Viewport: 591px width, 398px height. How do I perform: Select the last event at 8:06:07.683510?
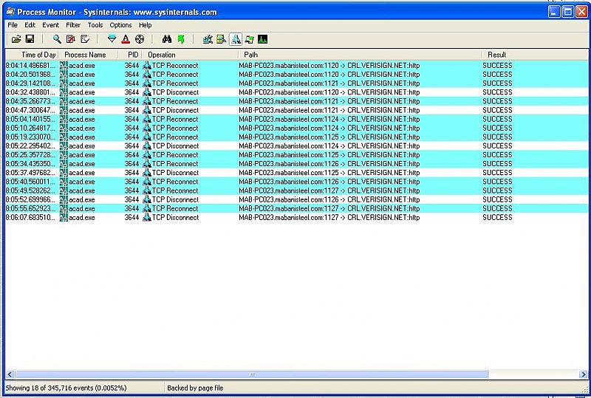[x=297, y=218]
